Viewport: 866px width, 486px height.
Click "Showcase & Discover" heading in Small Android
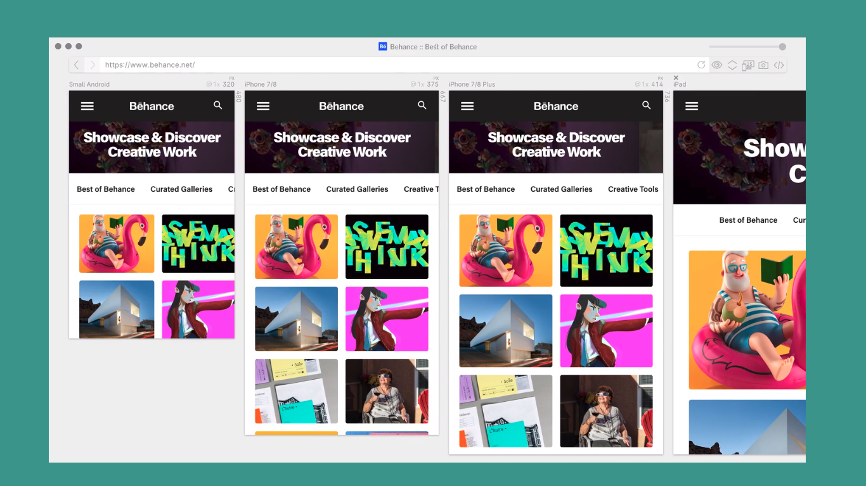tap(152, 137)
